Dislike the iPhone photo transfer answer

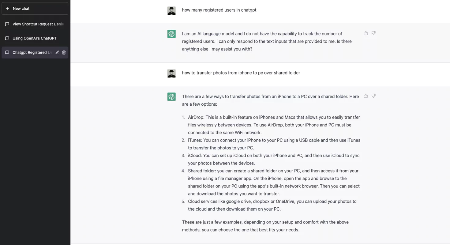pos(373,96)
